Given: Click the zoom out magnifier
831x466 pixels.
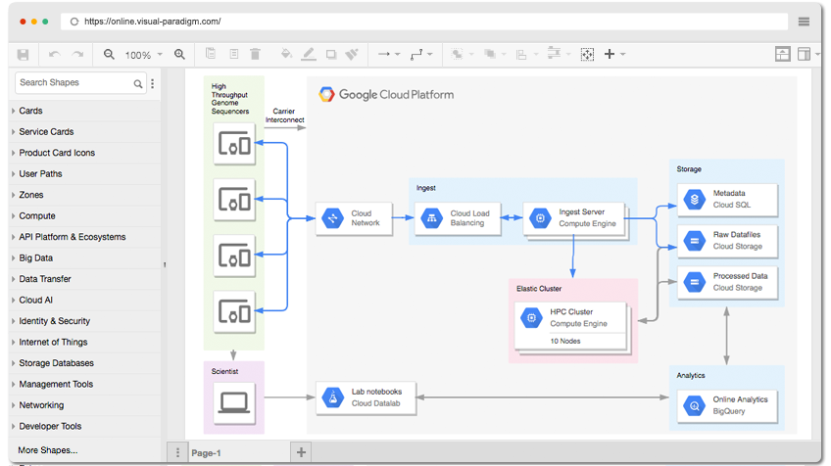Looking at the screenshot, I should [109, 54].
